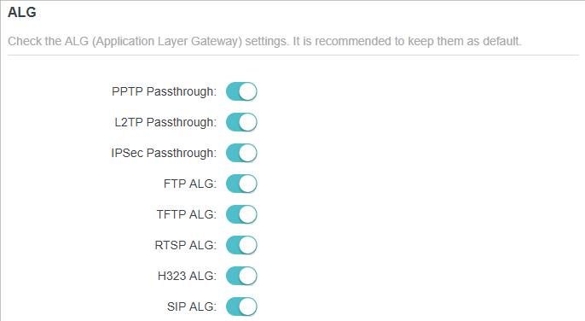Screen dimensions: 585x321
Task: Click the IPSec Passthrough label
Action: [164, 153]
